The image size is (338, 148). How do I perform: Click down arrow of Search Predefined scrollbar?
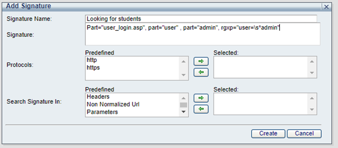(x=184, y=112)
